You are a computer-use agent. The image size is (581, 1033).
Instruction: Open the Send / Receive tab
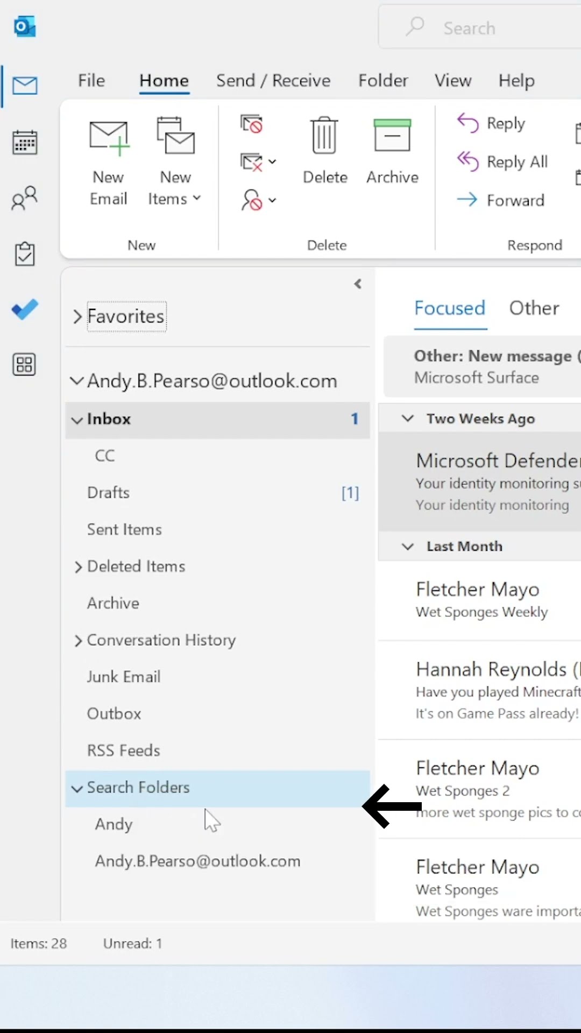click(x=273, y=81)
